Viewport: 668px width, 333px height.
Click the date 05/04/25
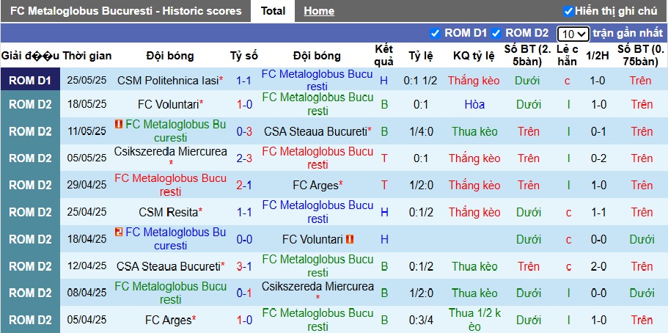click(x=87, y=321)
